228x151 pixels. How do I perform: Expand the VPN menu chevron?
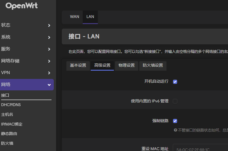pyautogui.click(x=49, y=73)
